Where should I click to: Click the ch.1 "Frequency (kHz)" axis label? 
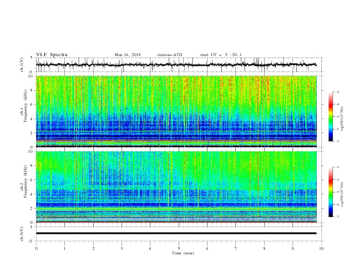[x=26, y=106]
